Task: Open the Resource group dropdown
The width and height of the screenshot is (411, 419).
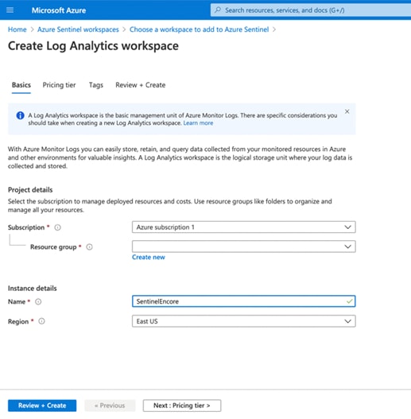Action: [244, 246]
